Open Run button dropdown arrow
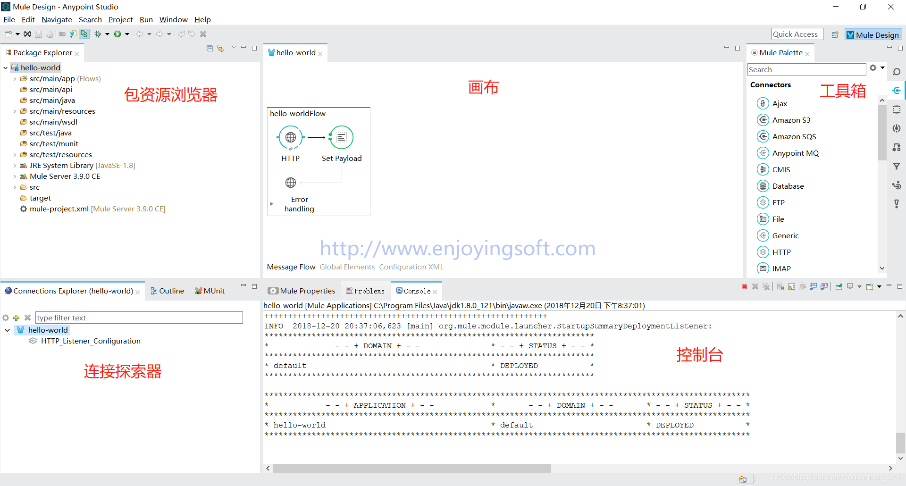Image resolution: width=906 pixels, height=486 pixels. click(127, 34)
